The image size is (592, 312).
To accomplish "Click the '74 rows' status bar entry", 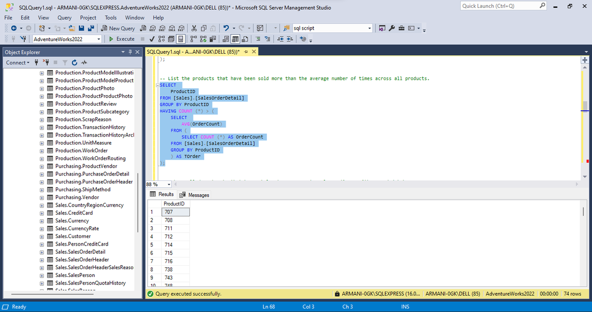I will tap(571, 294).
